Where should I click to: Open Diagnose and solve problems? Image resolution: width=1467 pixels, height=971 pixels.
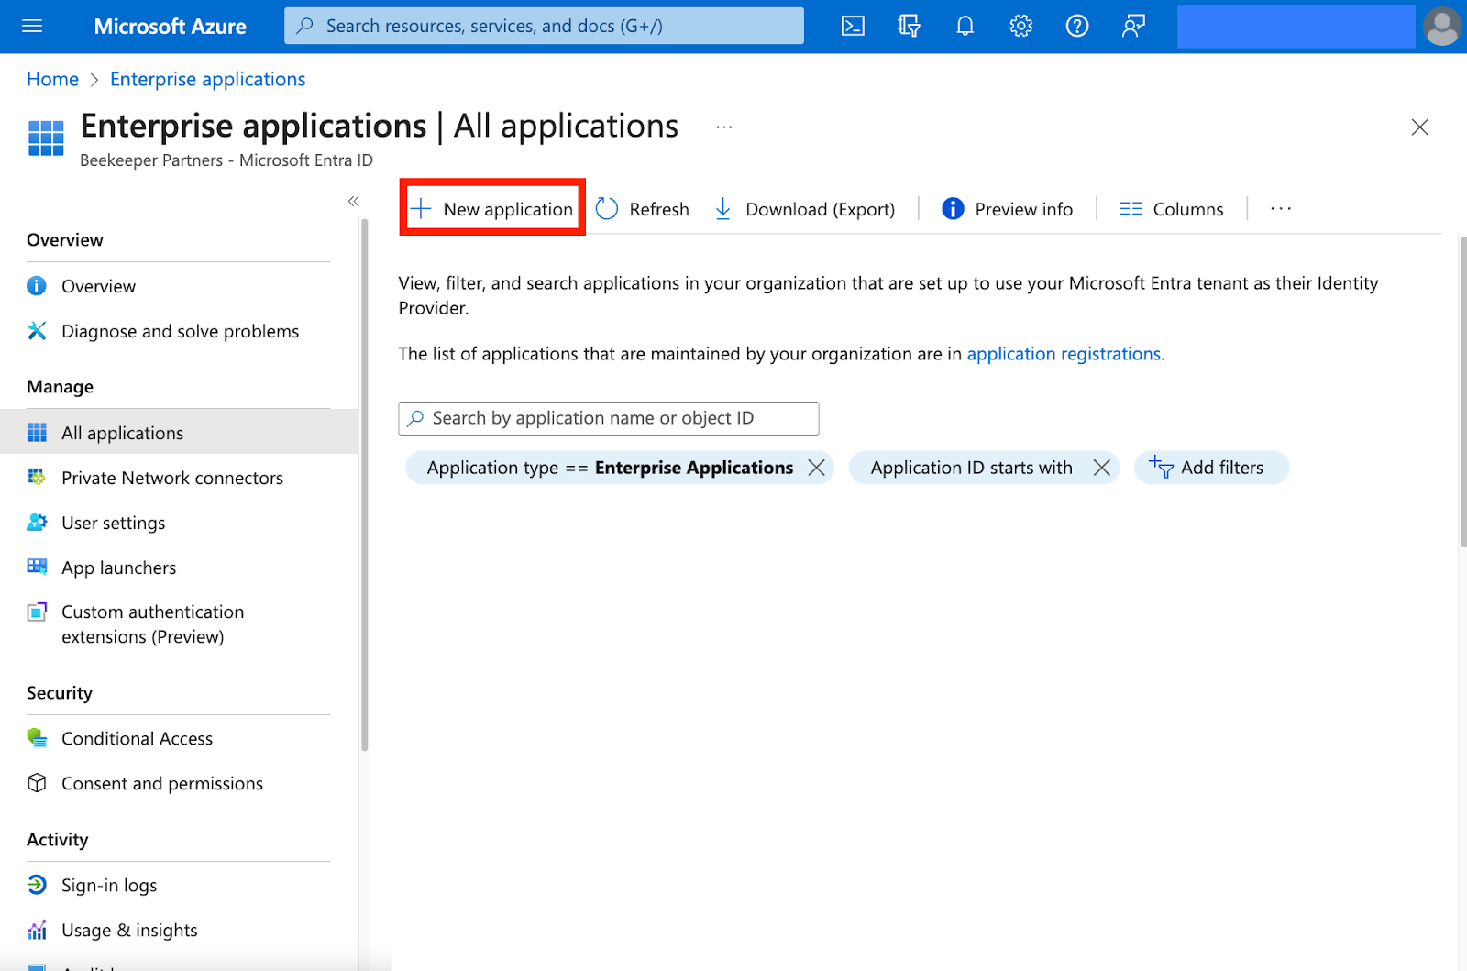(x=179, y=331)
